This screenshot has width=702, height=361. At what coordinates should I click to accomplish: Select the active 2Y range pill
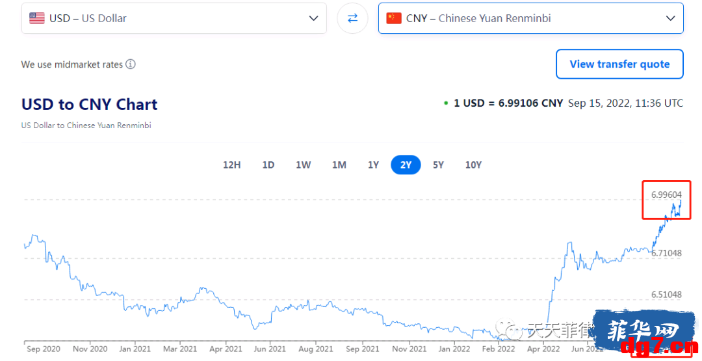coord(406,165)
